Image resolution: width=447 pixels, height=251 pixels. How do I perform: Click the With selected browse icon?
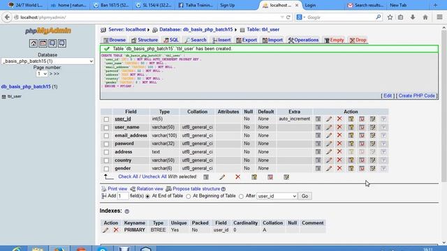pos(206,177)
